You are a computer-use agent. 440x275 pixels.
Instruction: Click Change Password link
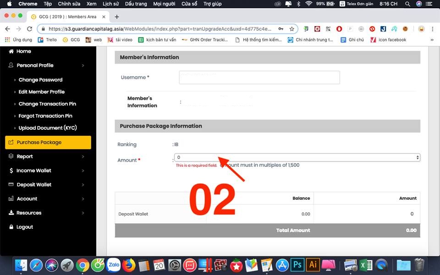pyautogui.click(x=40, y=80)
